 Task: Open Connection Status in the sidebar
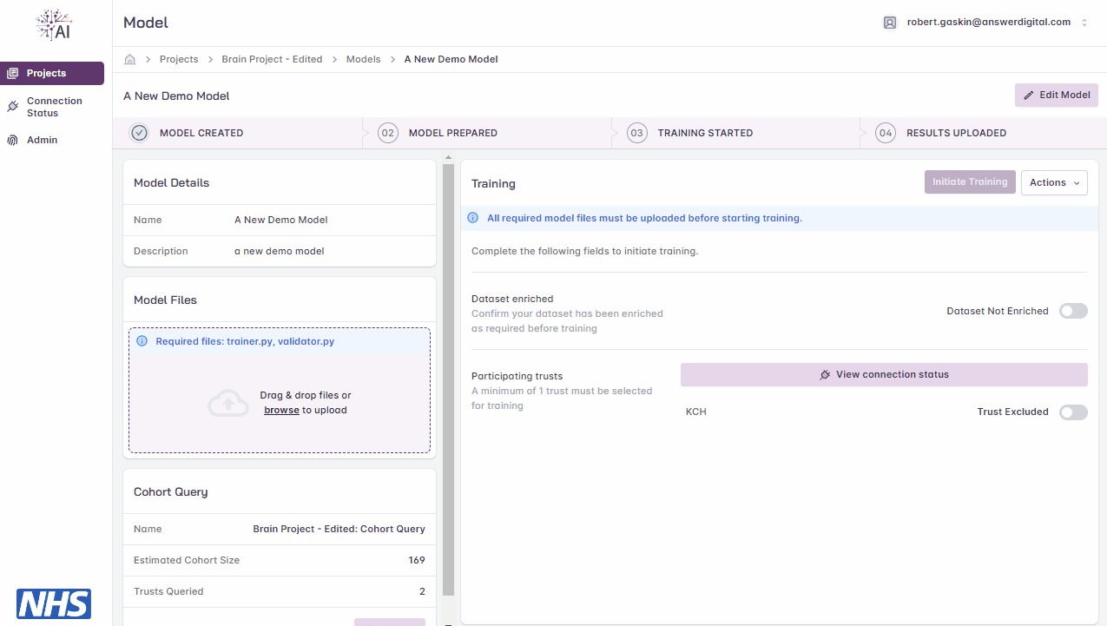click(x=52, y=107)
